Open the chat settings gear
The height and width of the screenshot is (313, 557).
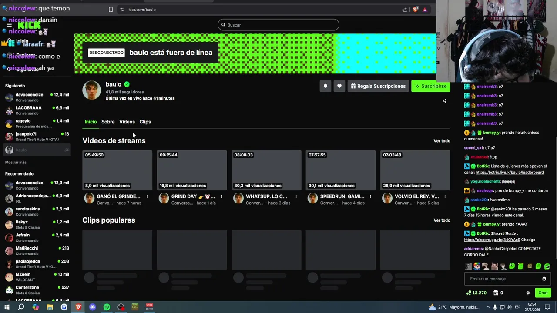click(x=528, y=293)
